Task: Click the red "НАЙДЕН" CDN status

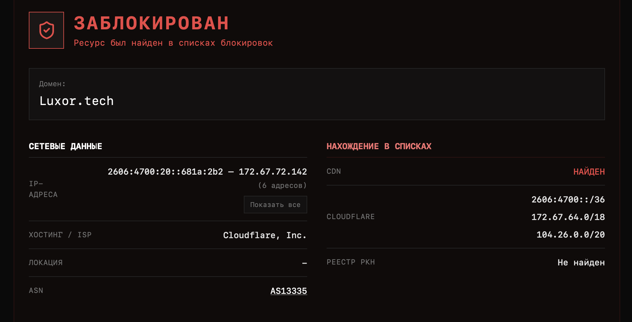Action: pyautogui.click(x=589, y=172)
